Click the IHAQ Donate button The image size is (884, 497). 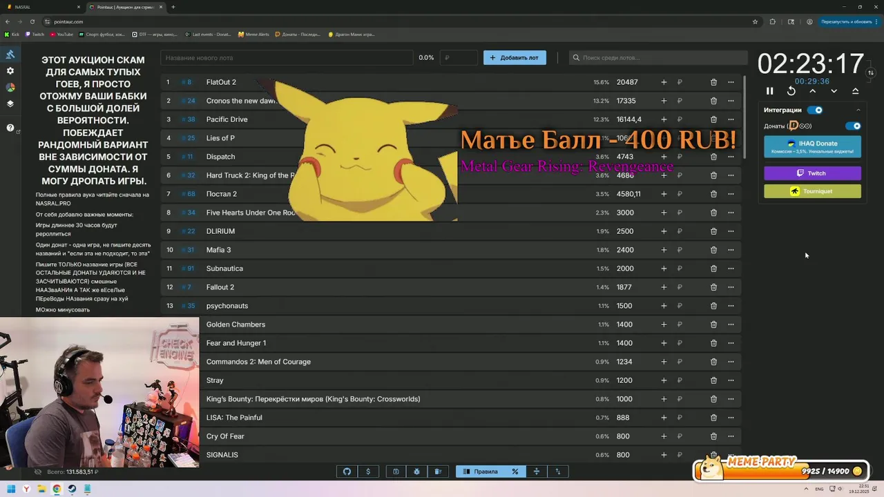pyautogui.click(x=812, y=146)
